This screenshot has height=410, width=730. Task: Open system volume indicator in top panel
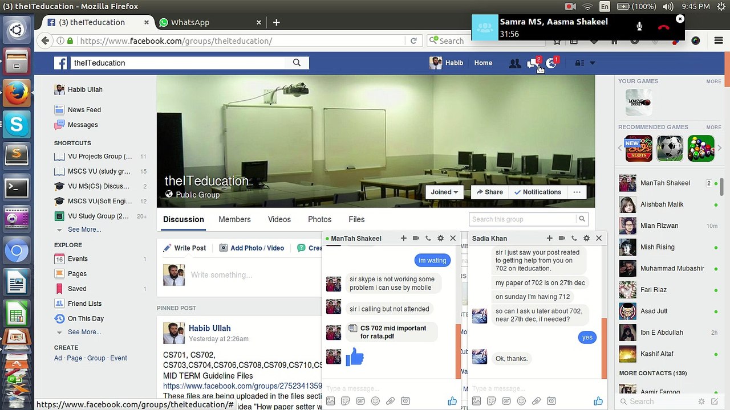(x=668, y=6)
